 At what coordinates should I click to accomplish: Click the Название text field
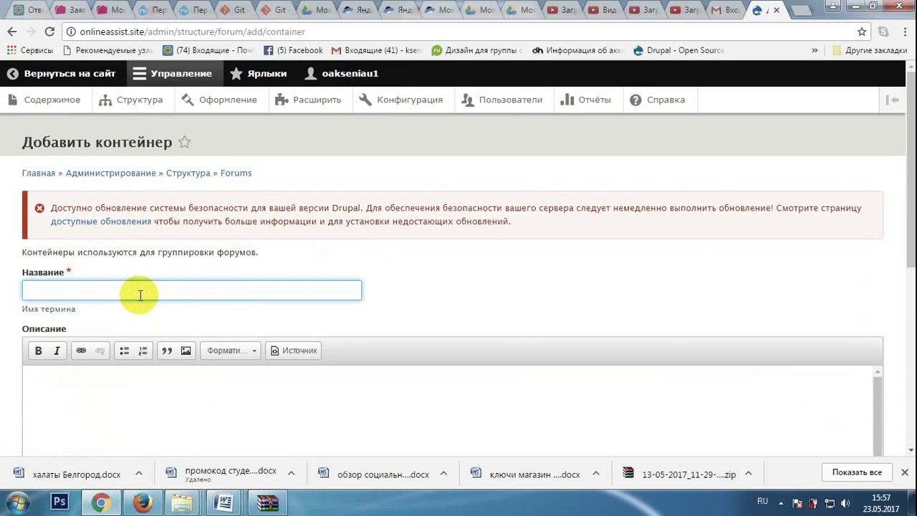pos(192,290)
